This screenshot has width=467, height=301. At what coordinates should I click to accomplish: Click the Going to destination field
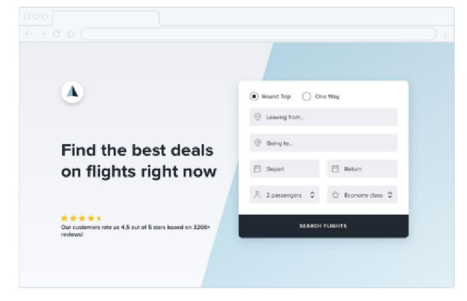pyautogui.click(x=323, y=143)
